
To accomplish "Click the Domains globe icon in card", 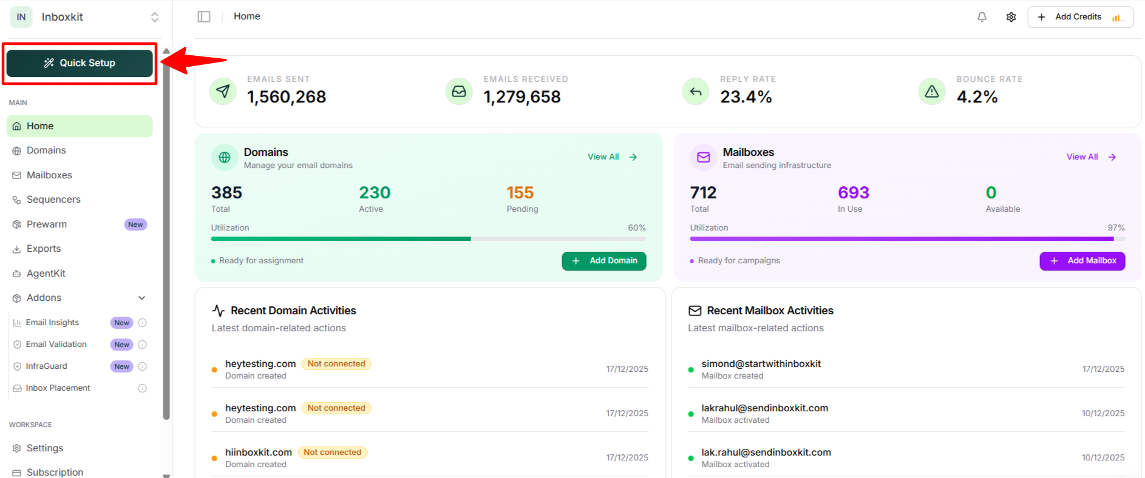I will pos(225,158).
